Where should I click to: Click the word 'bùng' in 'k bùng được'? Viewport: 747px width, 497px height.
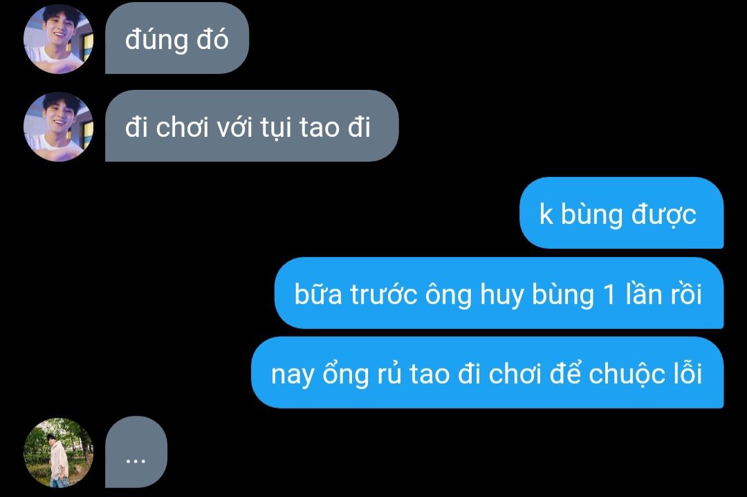pyautogui.click(x=591, y=215)
